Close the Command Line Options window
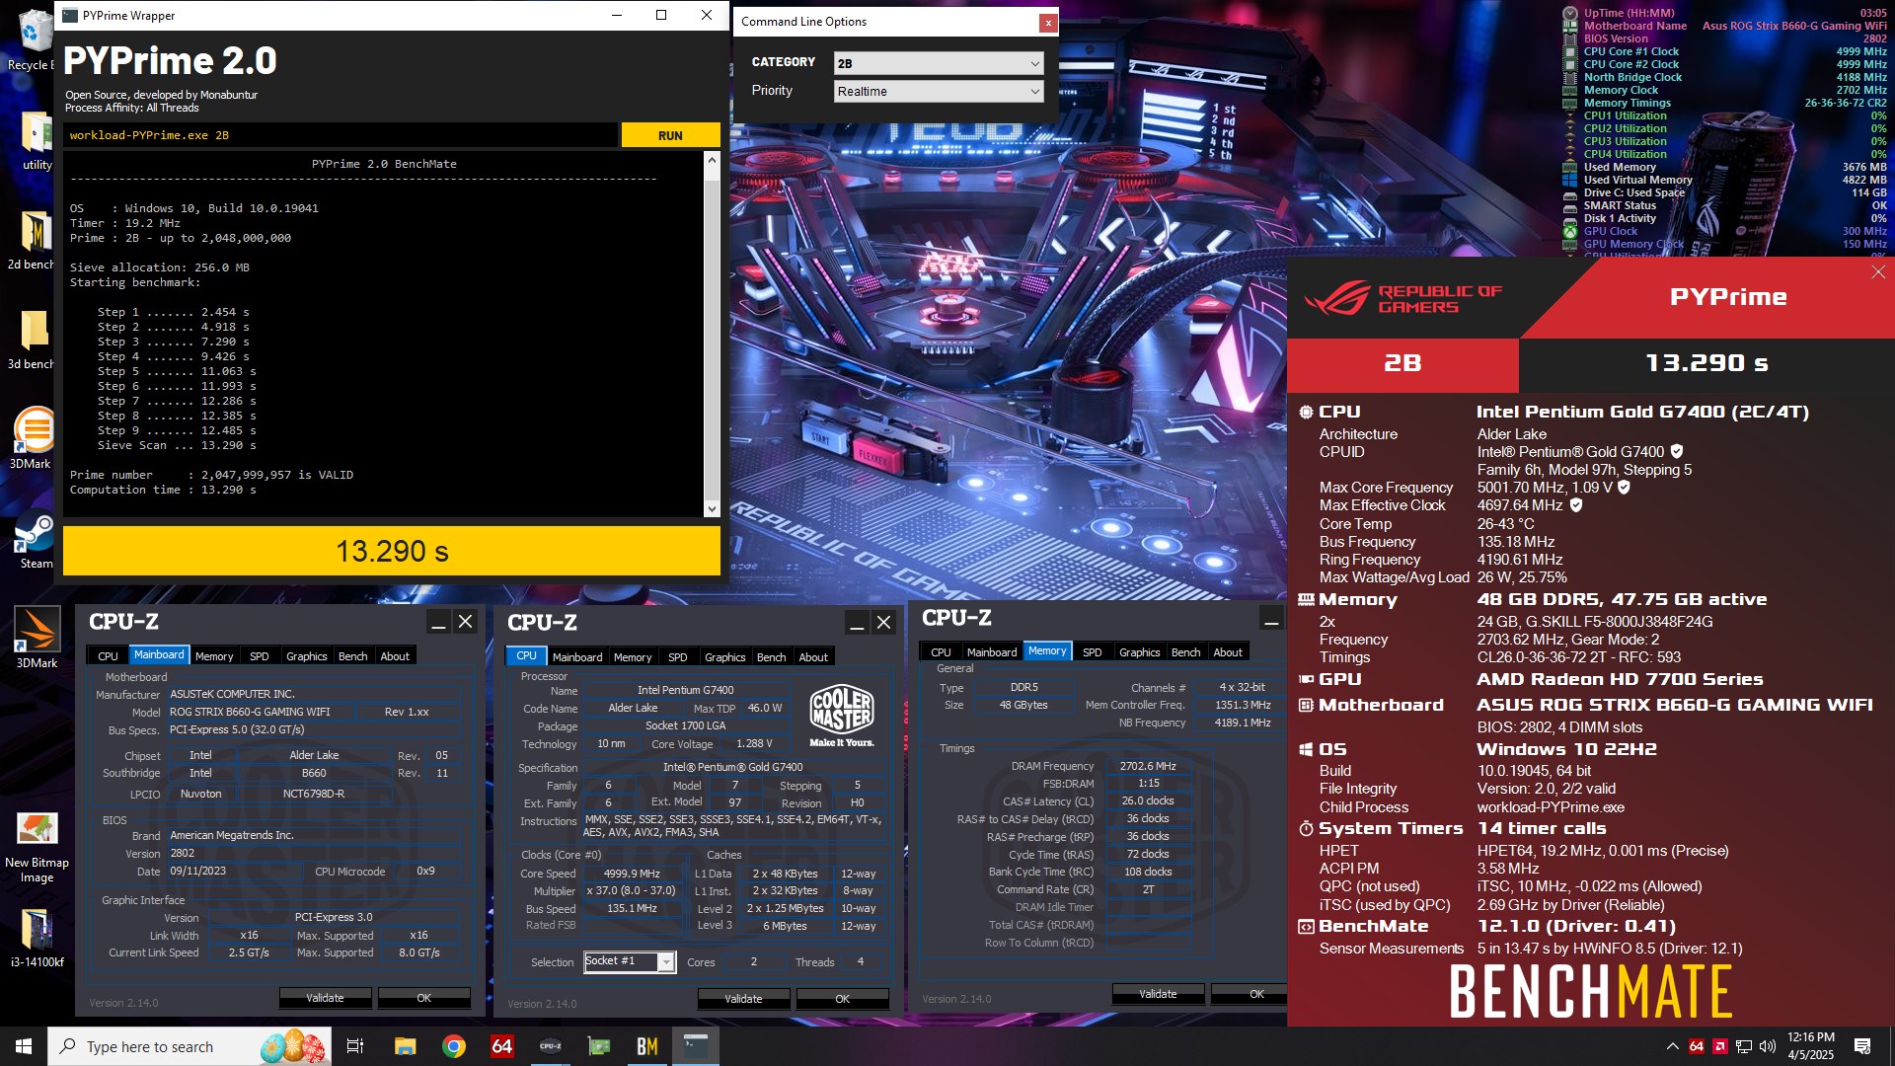1895x1066 pixels. tap(1048, 22)
